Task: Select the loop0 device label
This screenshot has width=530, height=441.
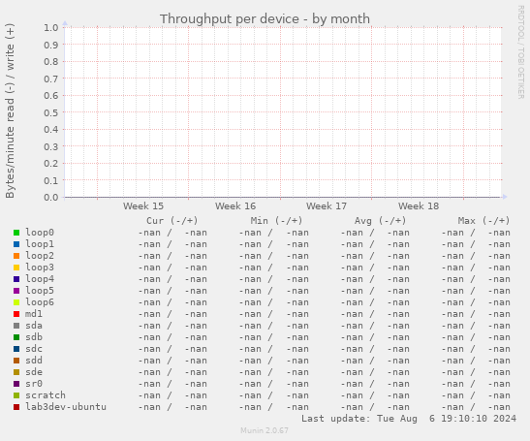Action: point(40,233)
